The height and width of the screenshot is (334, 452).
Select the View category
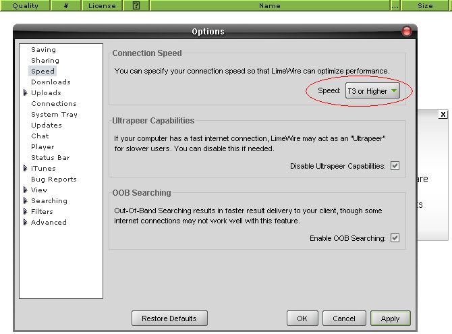coord(39,190)
